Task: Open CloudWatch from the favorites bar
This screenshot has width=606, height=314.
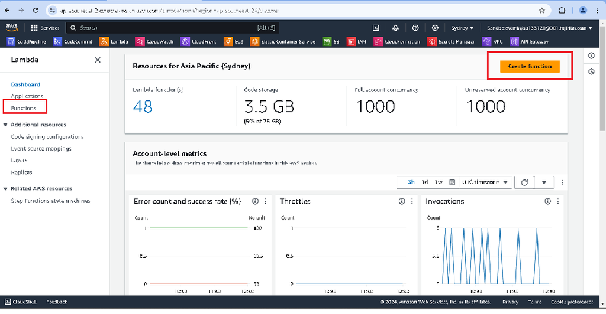Action: click(x=155, y=42)
